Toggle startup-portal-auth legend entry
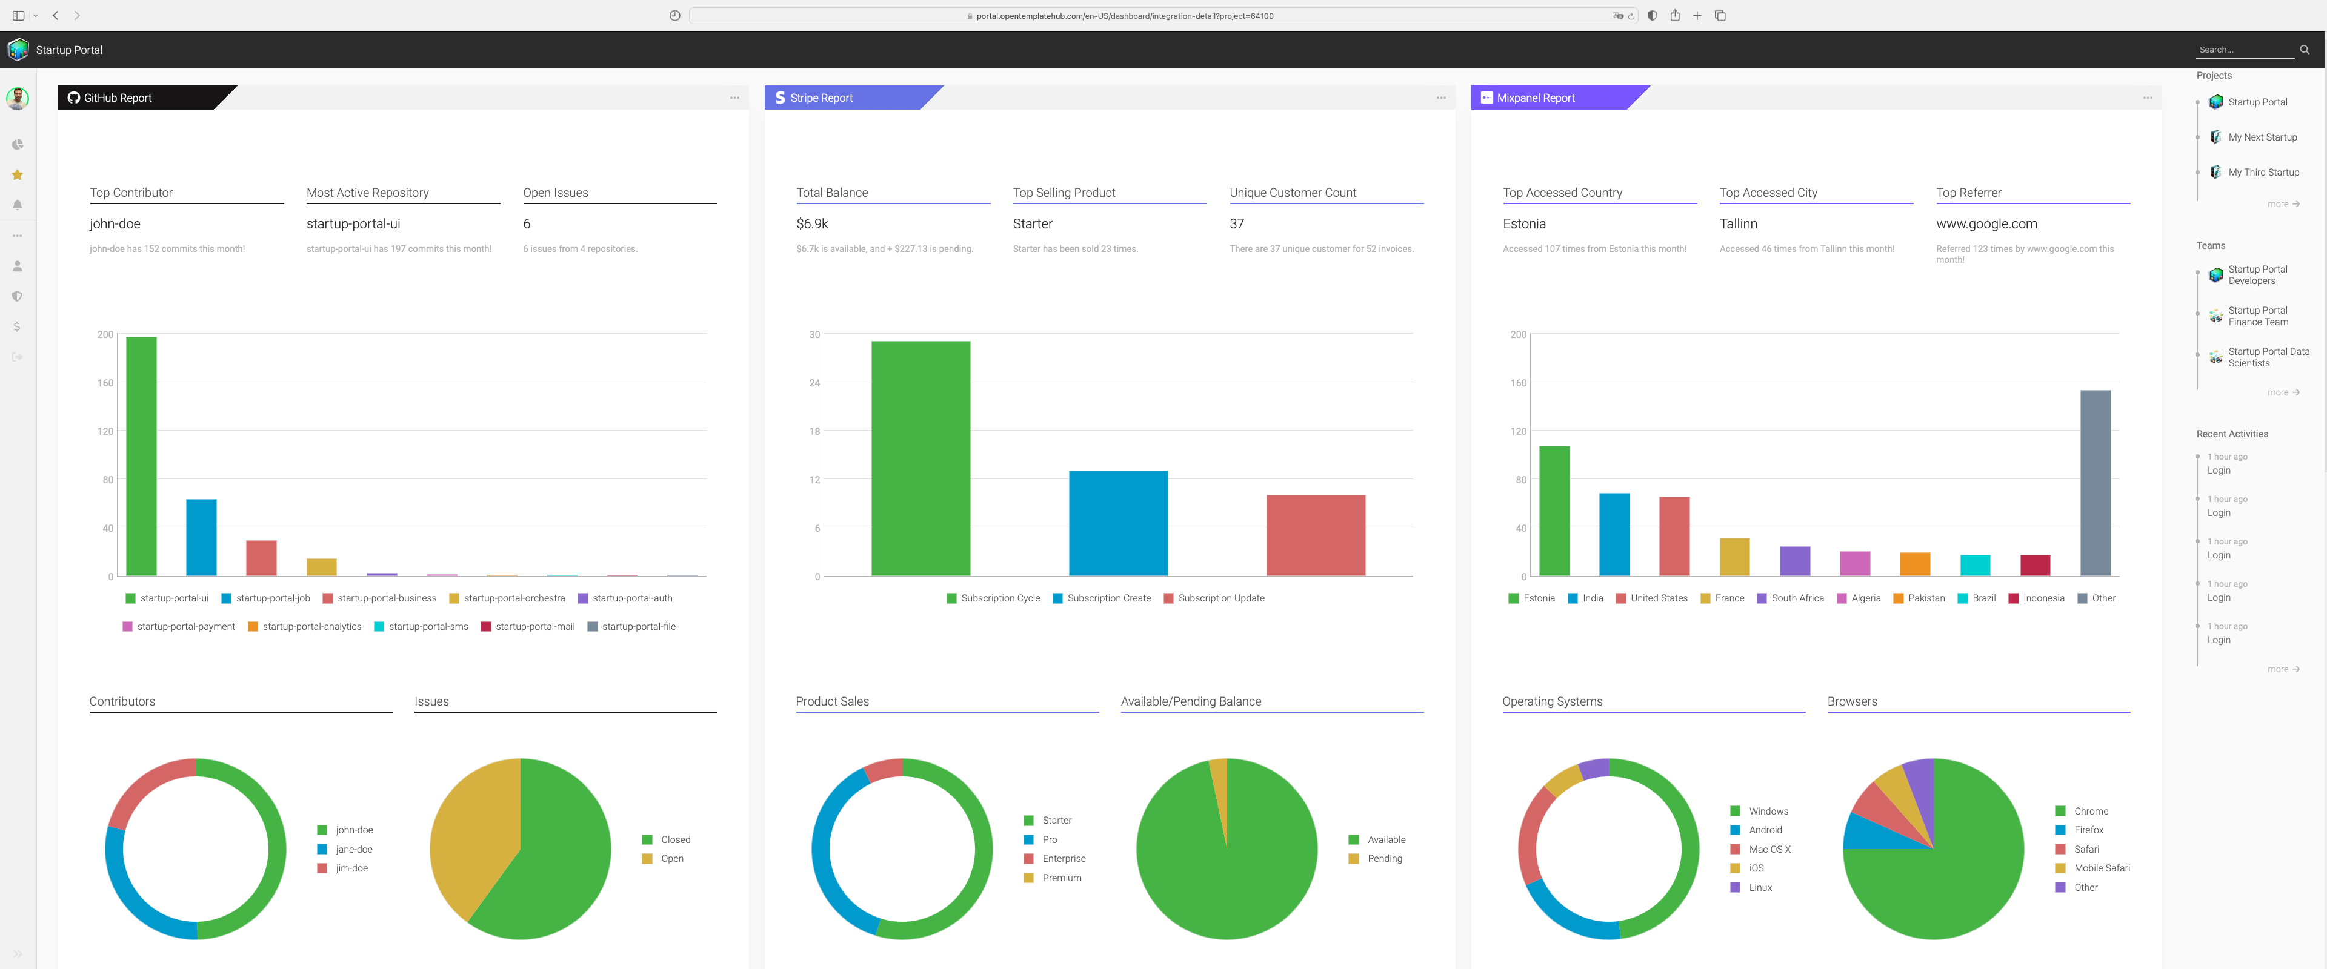This screenshot has height=969, width=2327. [x=625, y=598]
